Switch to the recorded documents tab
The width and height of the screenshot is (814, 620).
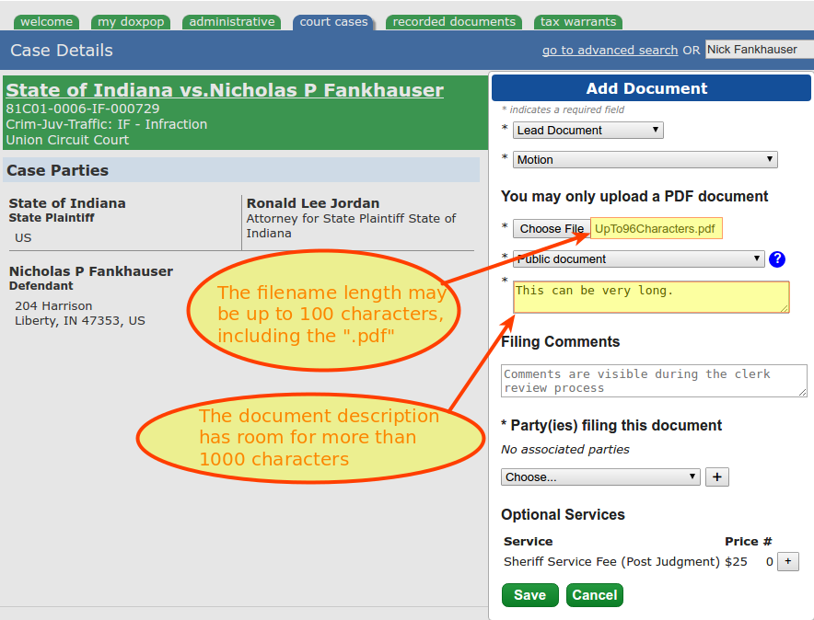[x=454, y=21]
